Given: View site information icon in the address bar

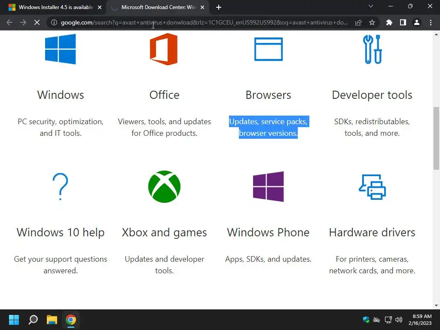Looking at the screenshot, I should tap(54, 22).
